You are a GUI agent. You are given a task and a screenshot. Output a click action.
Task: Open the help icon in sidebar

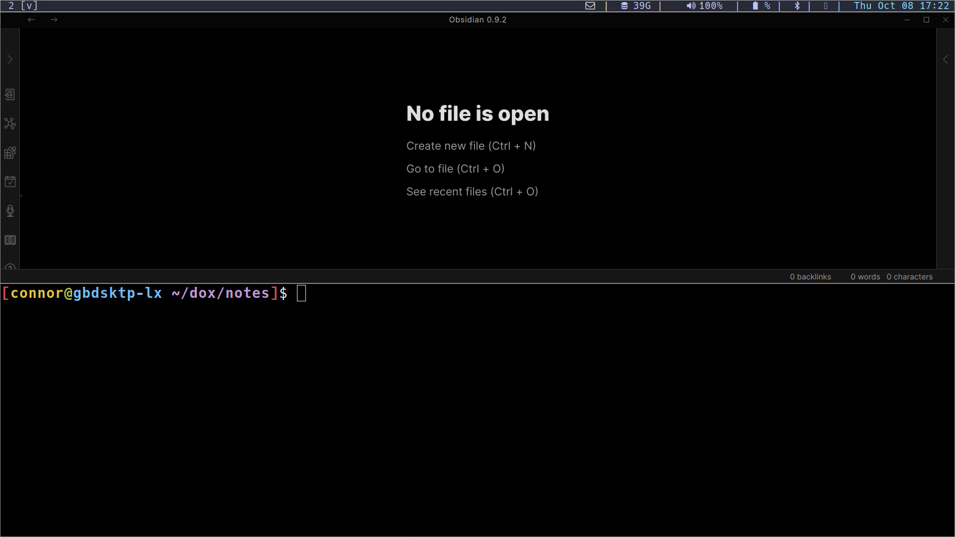(x=10, y=267)
